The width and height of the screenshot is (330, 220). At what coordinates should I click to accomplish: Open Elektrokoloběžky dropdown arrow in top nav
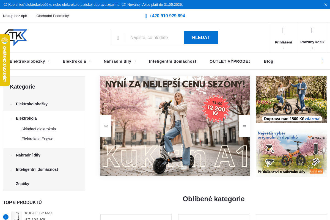click(x=49, y=61)
